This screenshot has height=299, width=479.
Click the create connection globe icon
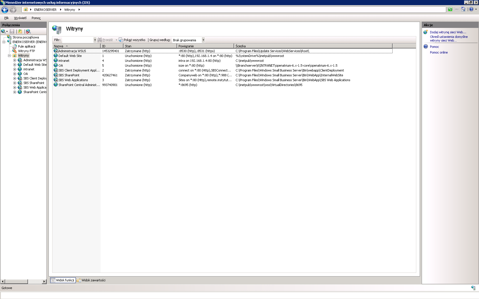tap(3, 31)
